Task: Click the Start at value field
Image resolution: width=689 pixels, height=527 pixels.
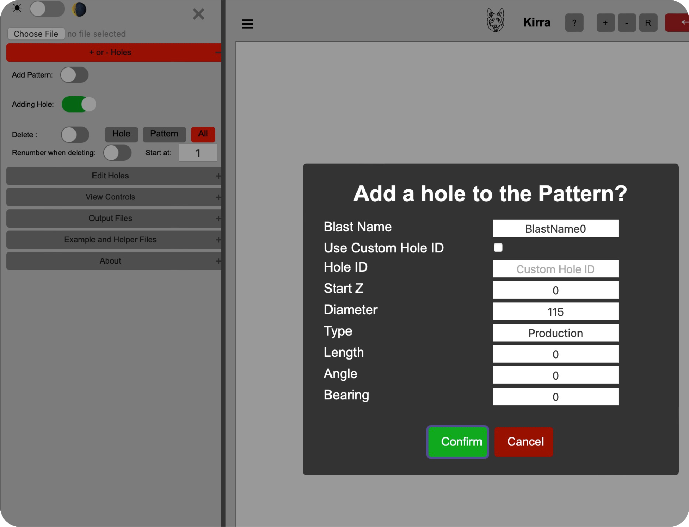Action: point(198,153)
